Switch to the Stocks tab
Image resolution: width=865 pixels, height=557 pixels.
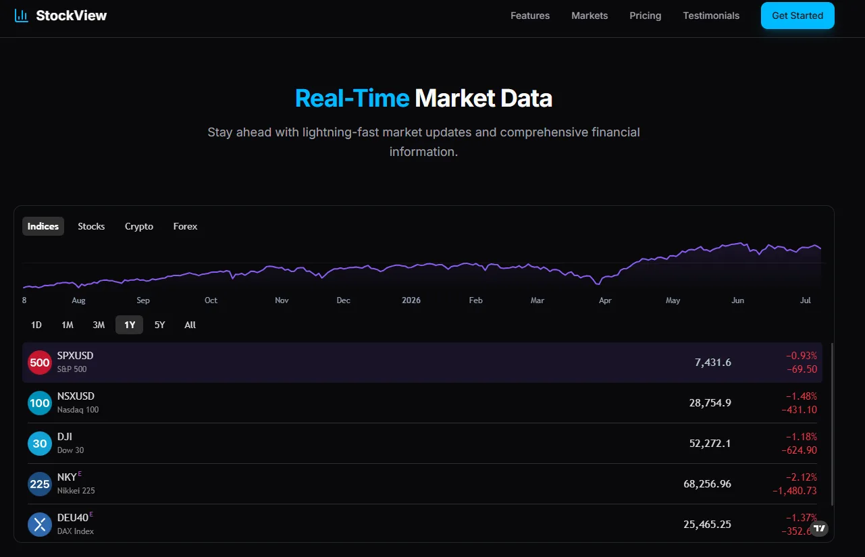click(x=91, y=226)
